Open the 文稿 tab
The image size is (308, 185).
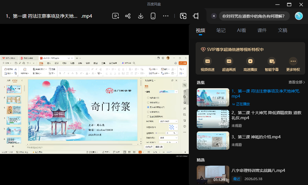tap(282, 30)
